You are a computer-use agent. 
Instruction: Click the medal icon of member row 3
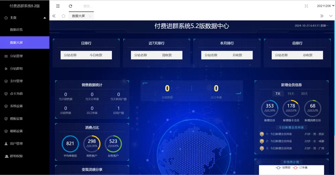(x=262, y=148)
